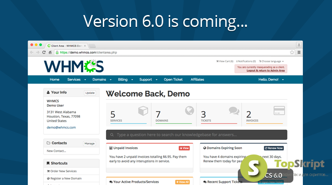Go to Home in the navigation bar
Image resolution: width=332 pixels, height=185 pixels.
(55, 80)
